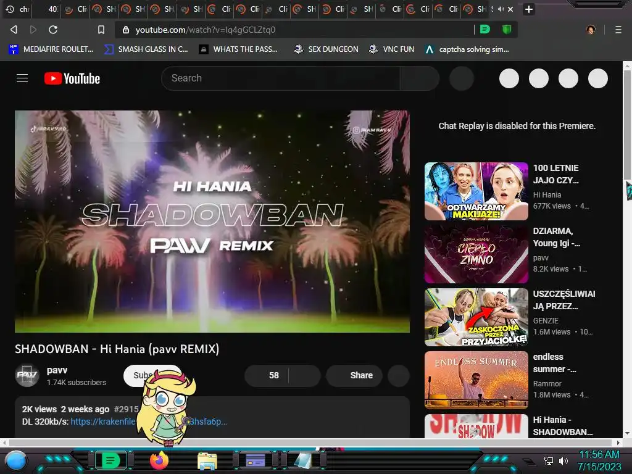Open the krakenfiles download link
Image resolution: width=632 pixels, height=474 pixels.
(x=149, y=422)
